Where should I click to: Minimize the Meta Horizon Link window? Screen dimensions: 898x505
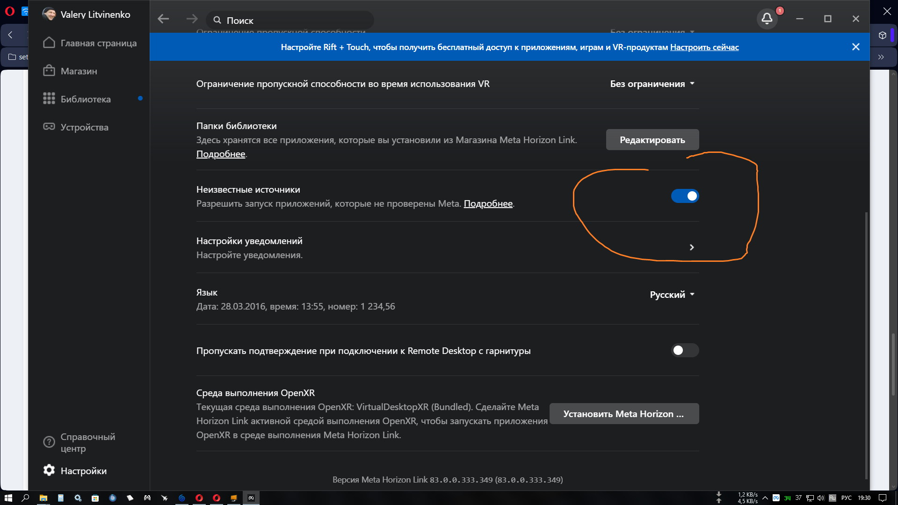[800, 19]
